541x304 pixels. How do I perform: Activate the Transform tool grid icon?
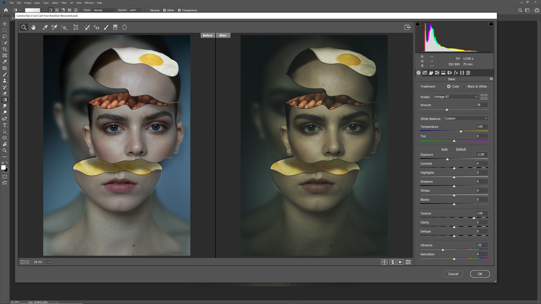(x=76, y=27)
